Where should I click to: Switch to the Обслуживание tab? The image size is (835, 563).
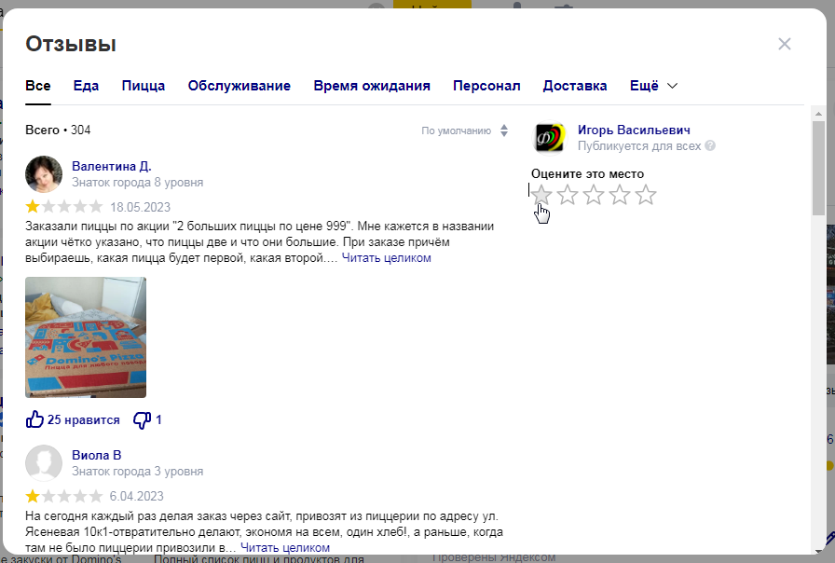[x=240, y=86]
